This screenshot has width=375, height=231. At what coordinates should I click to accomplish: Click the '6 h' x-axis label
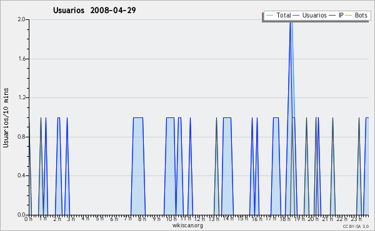coord(114,219)
